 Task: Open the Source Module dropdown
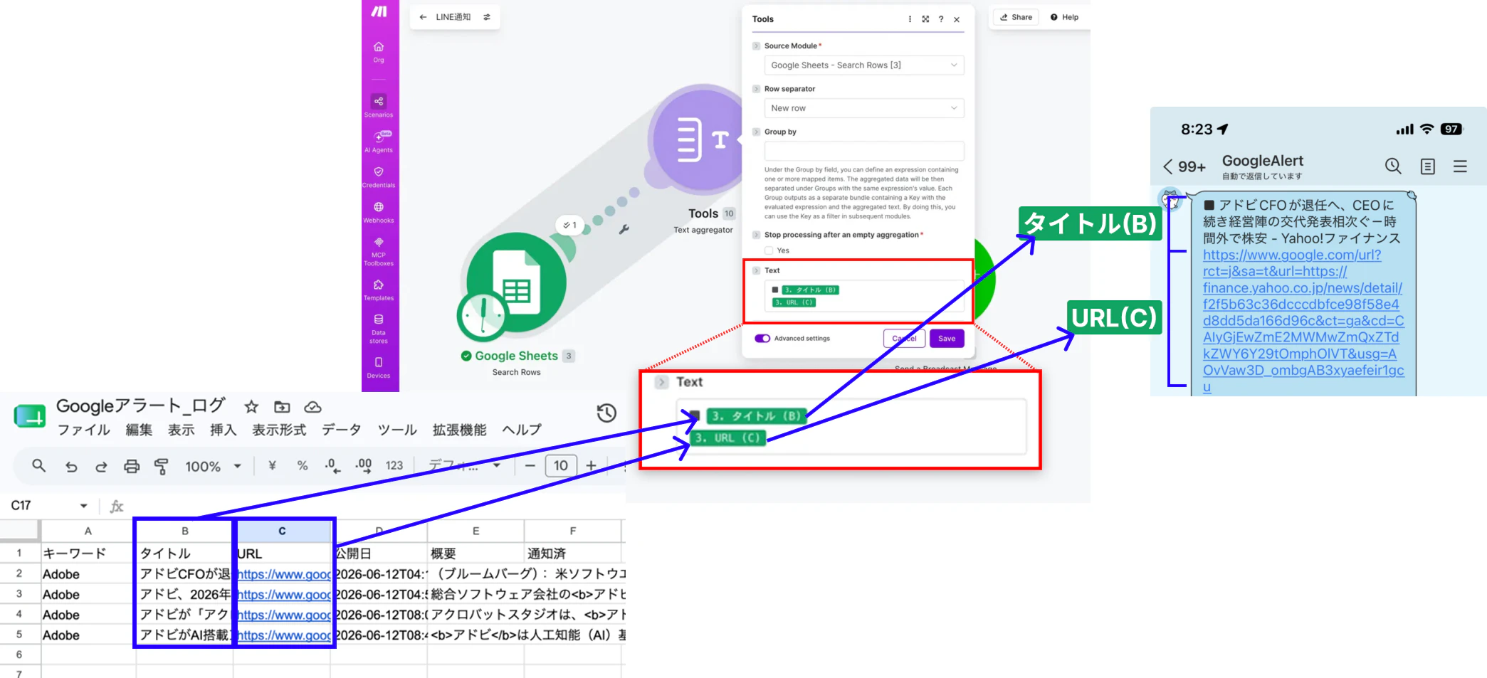[864, 65]
